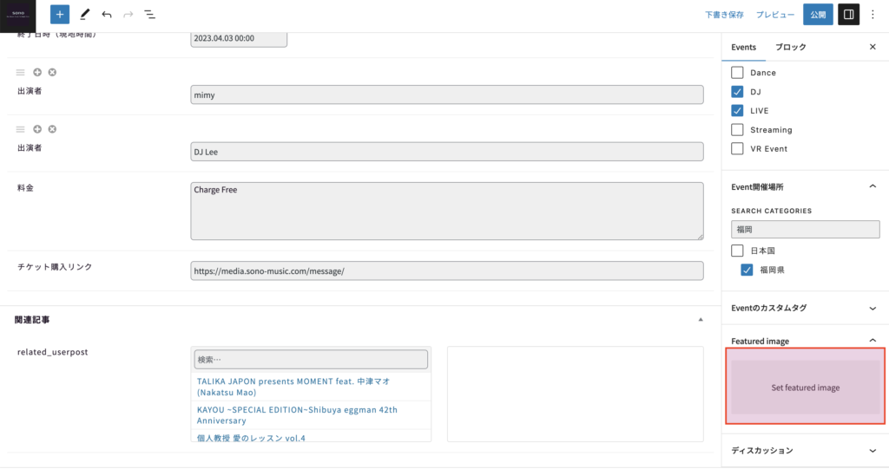Enable the Streaming category checkbox

737,130
